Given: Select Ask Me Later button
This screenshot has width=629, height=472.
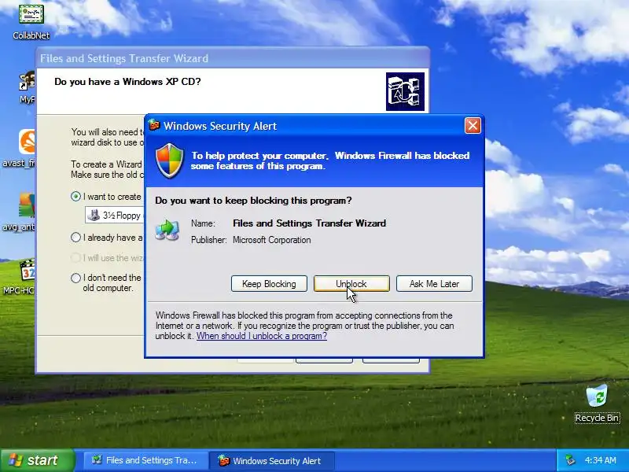Looking at the screenshot, I should tap(434, 284).
